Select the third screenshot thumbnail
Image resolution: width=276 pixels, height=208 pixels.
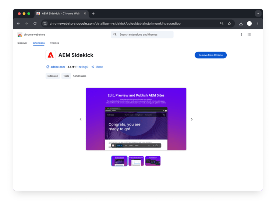(x=153, y=161)
